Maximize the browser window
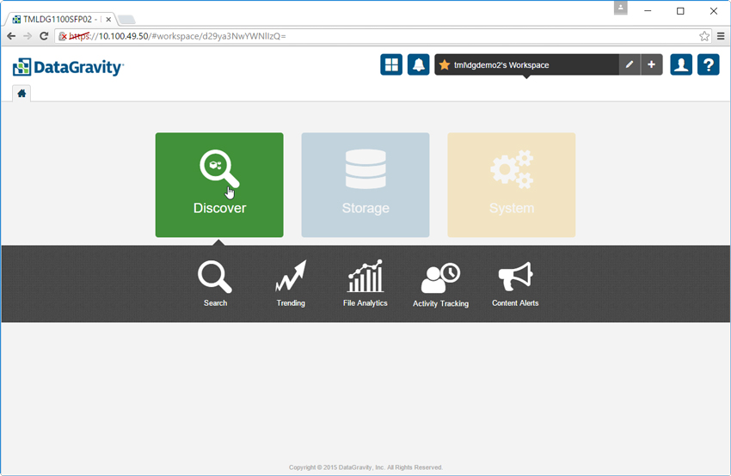This screenshot has height=476, width=731. coord(680,10)
